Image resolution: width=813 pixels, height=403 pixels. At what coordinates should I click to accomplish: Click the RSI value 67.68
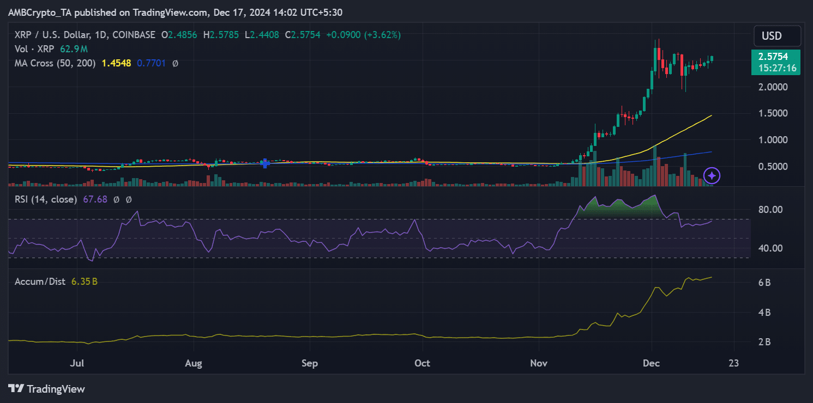pos(95,199)
